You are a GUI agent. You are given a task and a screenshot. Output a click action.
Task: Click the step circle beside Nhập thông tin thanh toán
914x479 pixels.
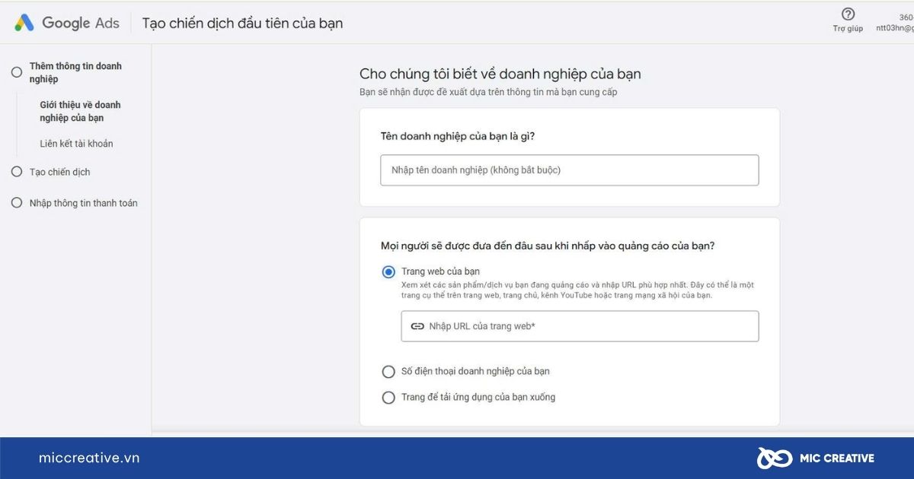[17, 203]
